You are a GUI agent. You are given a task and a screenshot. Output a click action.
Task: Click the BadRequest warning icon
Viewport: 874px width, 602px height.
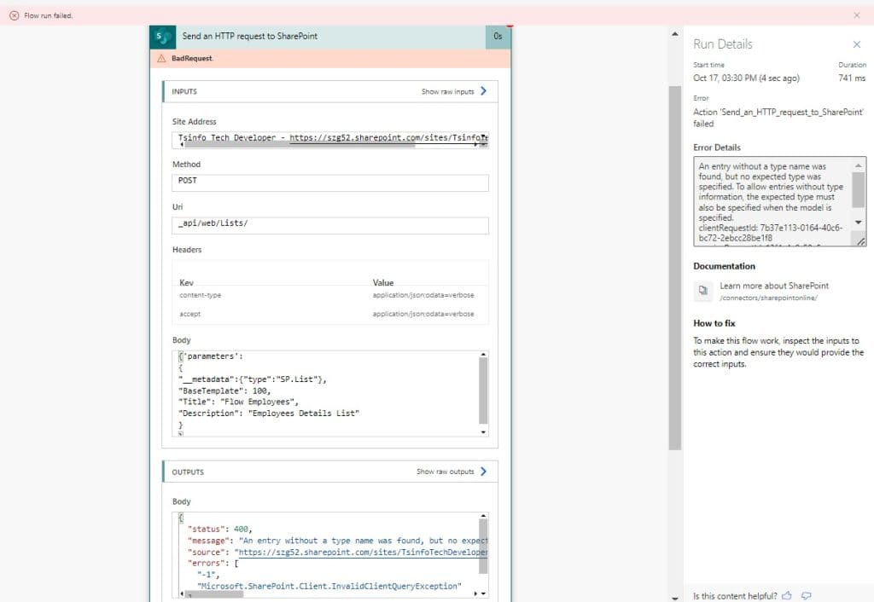(x=161, y=59)
